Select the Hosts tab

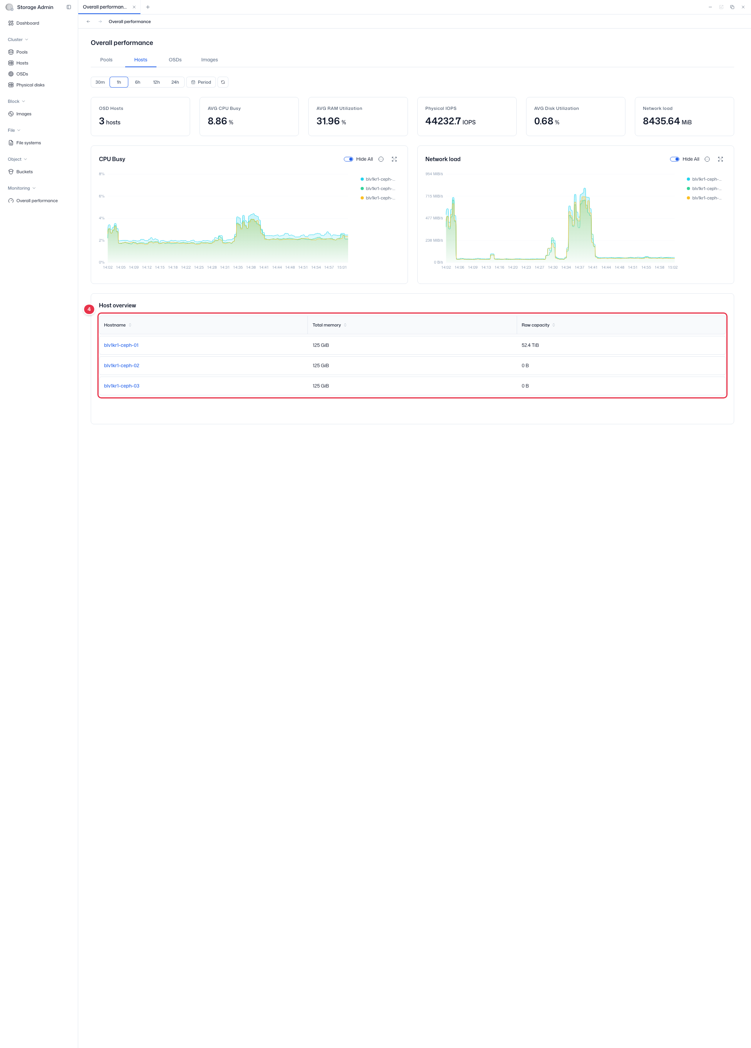pos(140,59)
